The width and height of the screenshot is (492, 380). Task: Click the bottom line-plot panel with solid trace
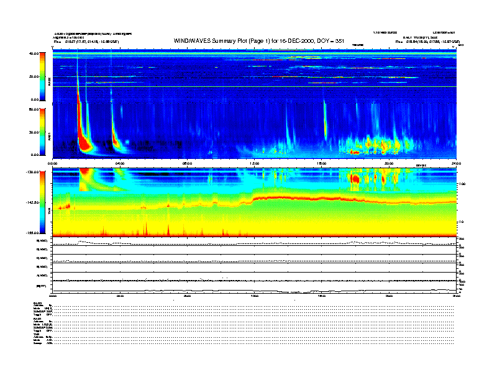pyautogui.click(x=254, y=287)
